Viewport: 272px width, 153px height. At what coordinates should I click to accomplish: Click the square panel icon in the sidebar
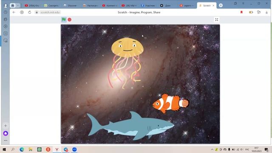(x=6, y=34)
